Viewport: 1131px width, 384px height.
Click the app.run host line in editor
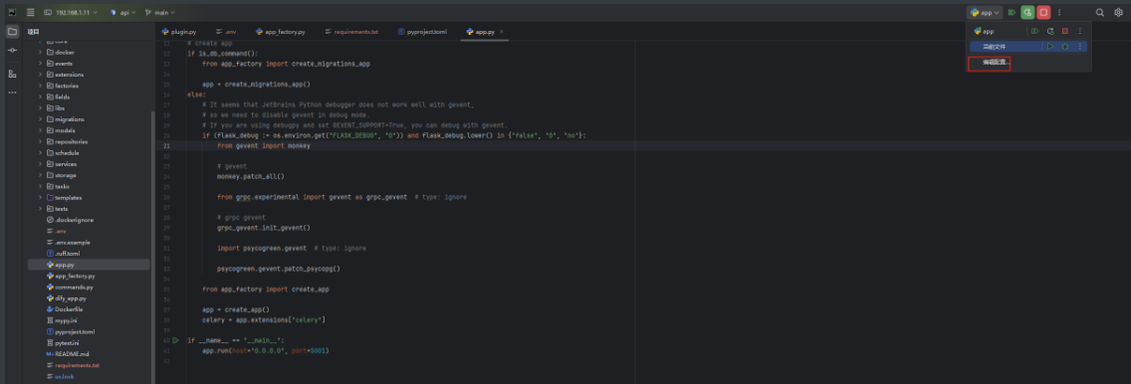tap(266, 351)
